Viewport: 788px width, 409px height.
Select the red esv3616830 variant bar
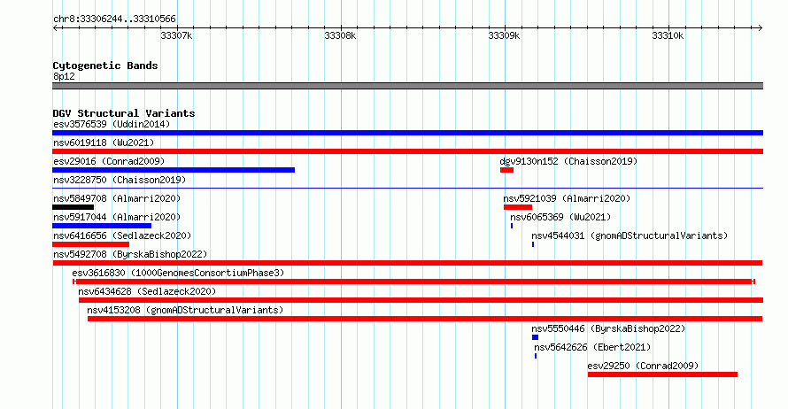[x=413, y=282]
